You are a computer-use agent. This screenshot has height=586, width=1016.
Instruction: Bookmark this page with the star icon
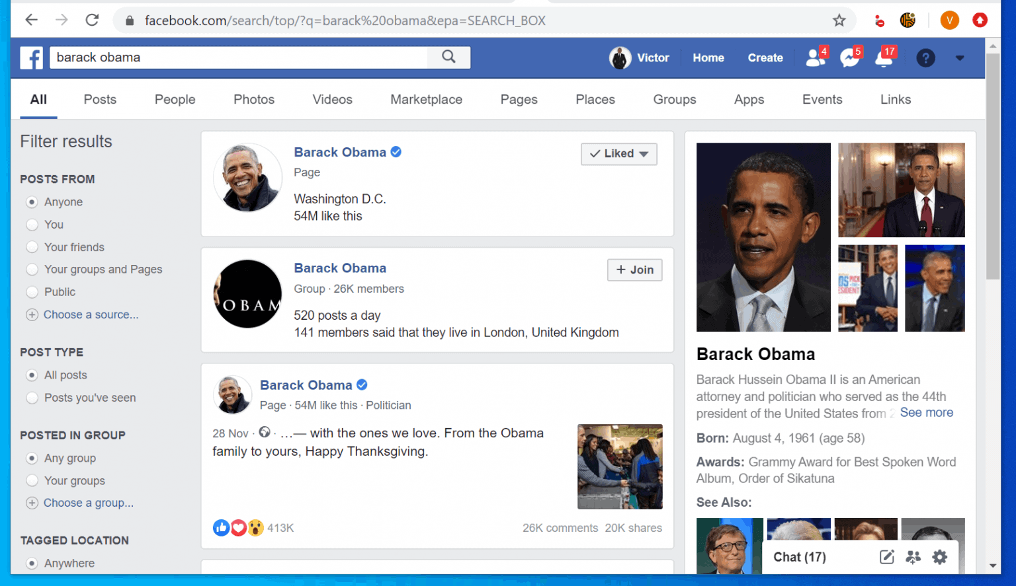pyautogui.click(x=839, y=20)
